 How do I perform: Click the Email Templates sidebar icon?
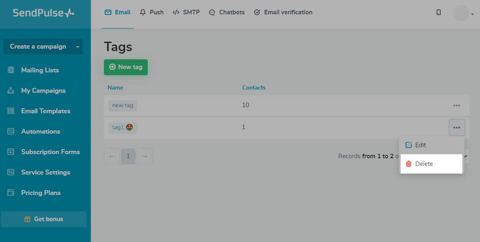point(11,111)
